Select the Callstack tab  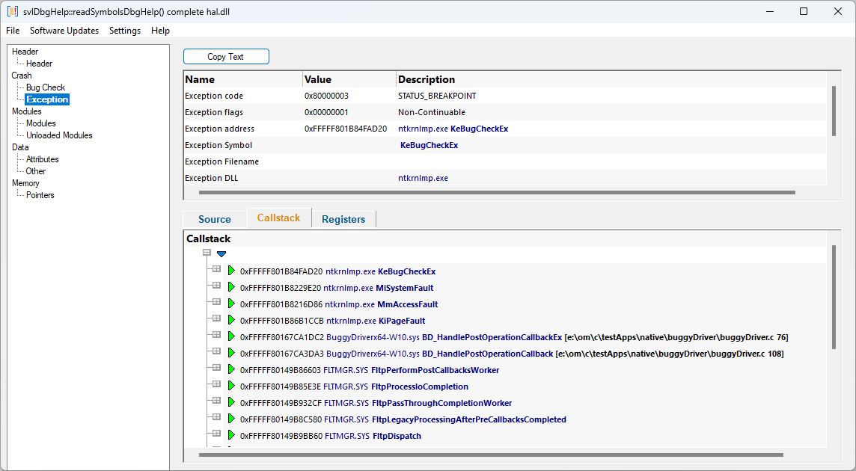click(279, 218)
